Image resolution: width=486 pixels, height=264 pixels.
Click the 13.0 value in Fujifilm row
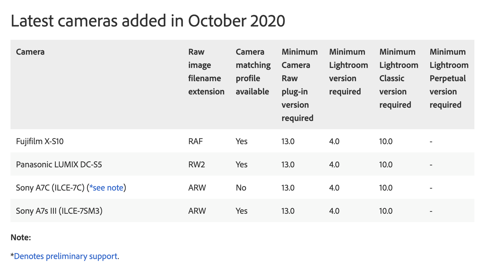(288, 141)
